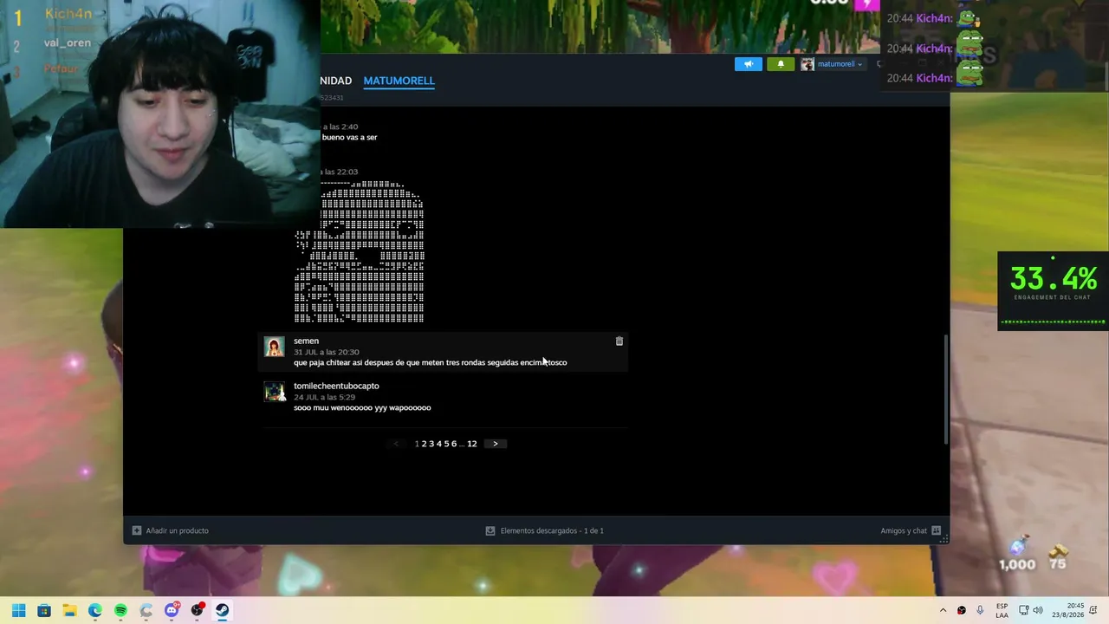Click the comment text 'sooo muu wenoooooo yyy wapoooooo'

click(x=362, y=407)
